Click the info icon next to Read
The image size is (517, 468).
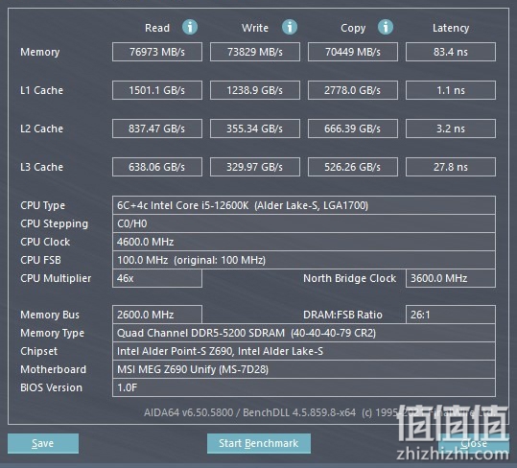(190, 27)
